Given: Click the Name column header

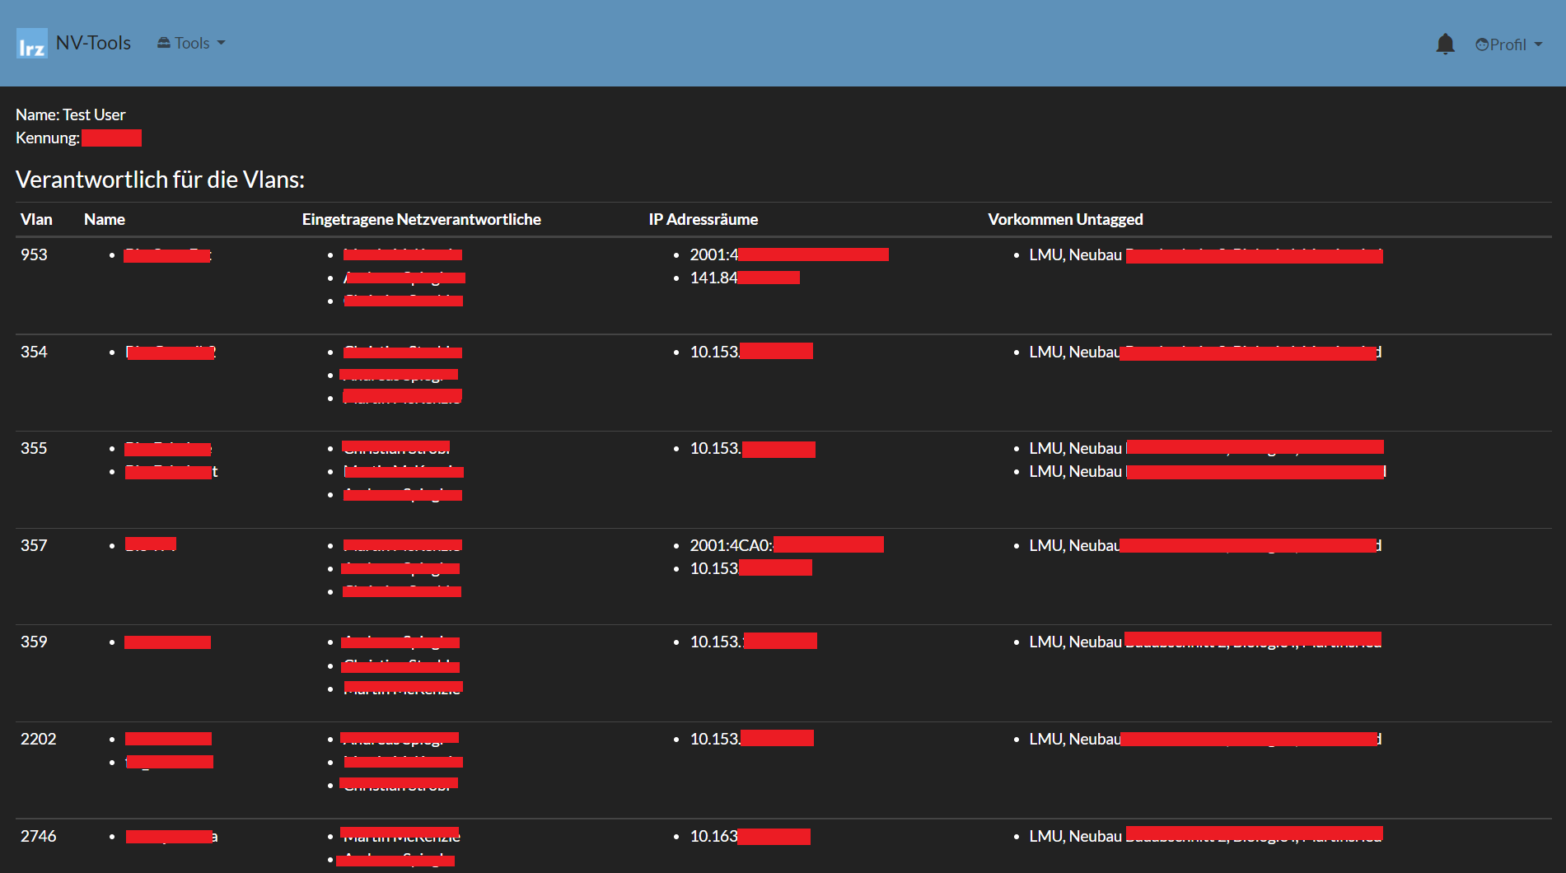Looking at the screenshot, I should (105, 219).
